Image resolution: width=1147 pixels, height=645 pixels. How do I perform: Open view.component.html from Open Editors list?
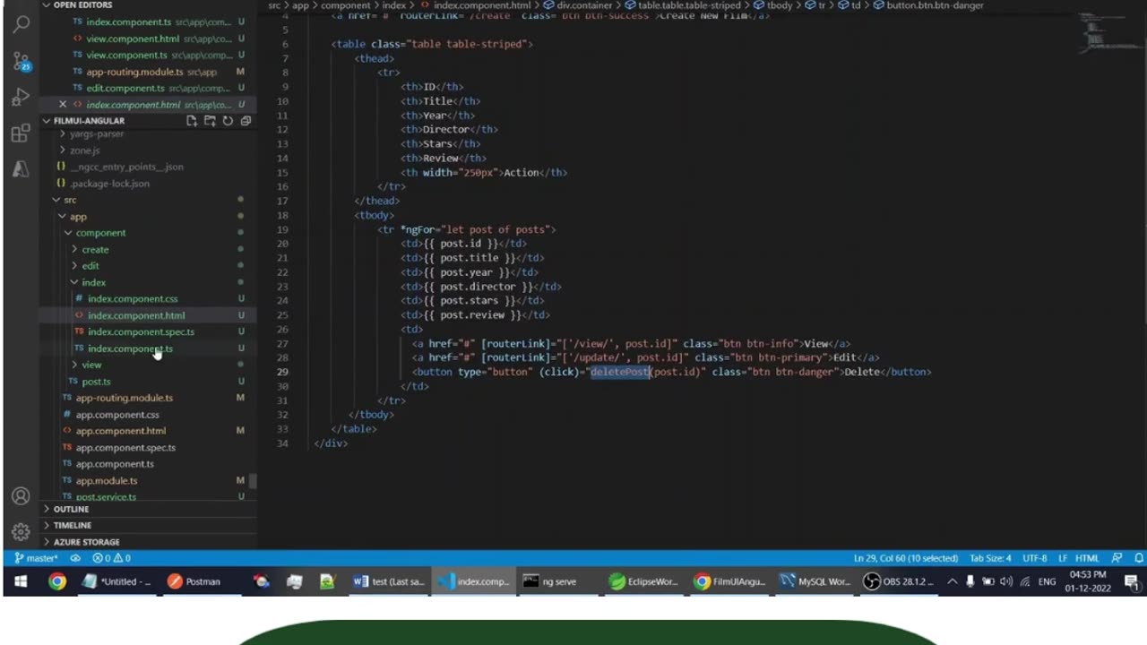[133, 39]
